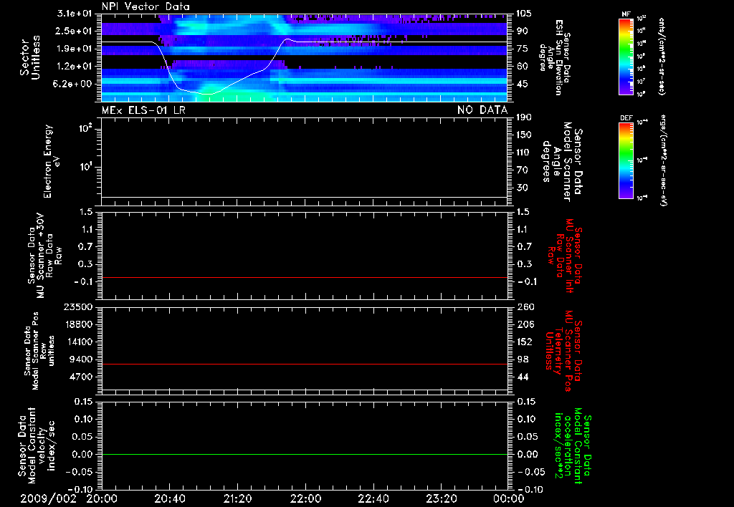Click the '90' sun elevation tick value
734x507 pixels.
pos(522,31)
